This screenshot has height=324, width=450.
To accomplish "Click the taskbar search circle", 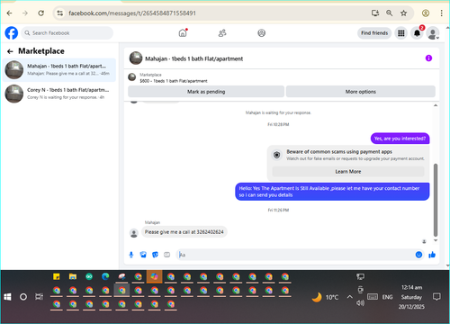I will tap(23, 297).
